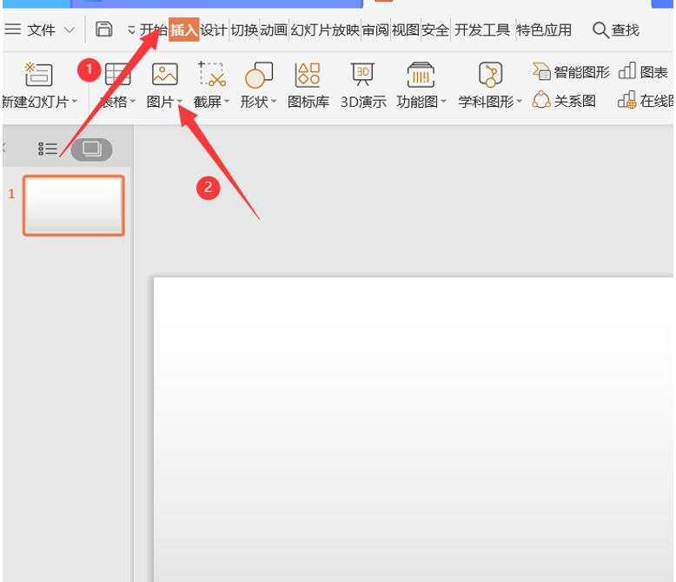Expand the 表格 dropdown arrow
The height and width of the screenshot is (582, 676).
[133, 102]
